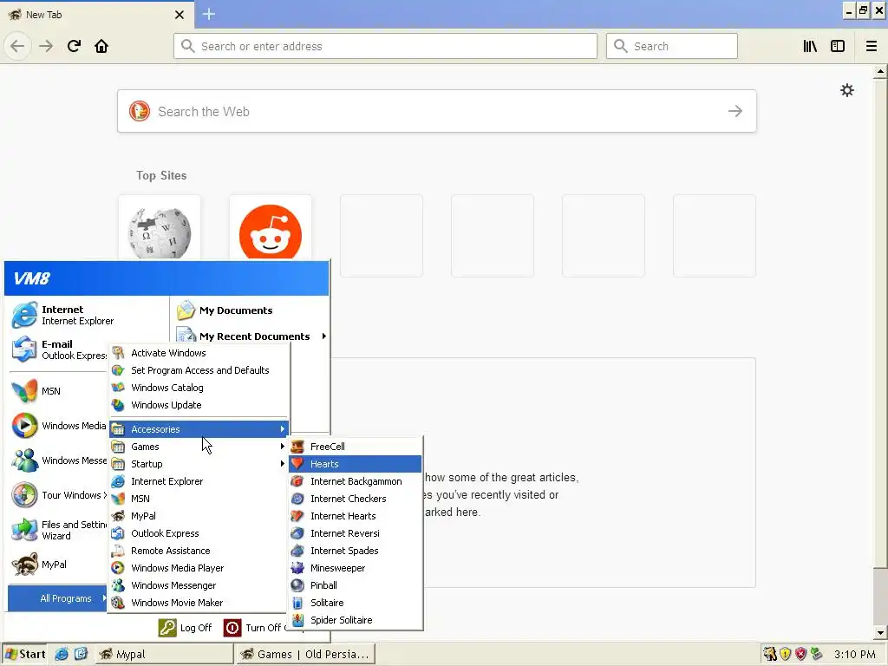Open Windows Catalog
Viewport: 888px width, 666px height.
click(199, 388)
